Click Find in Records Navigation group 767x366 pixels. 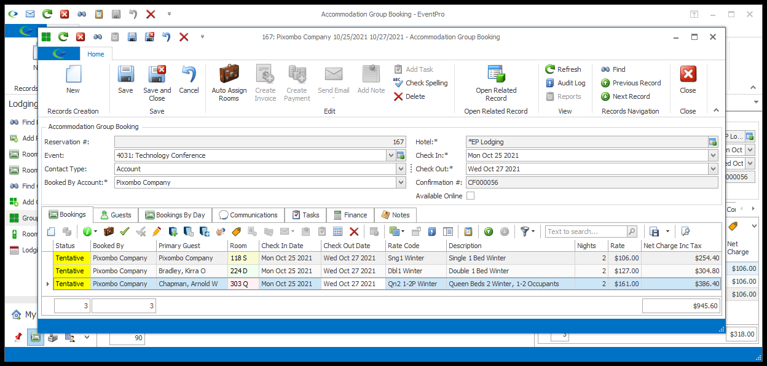(x=613, y=69)
